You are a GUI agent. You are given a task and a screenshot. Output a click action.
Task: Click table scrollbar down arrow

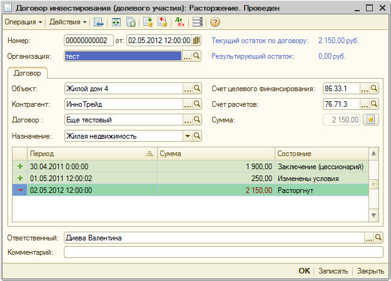point(373,215)
